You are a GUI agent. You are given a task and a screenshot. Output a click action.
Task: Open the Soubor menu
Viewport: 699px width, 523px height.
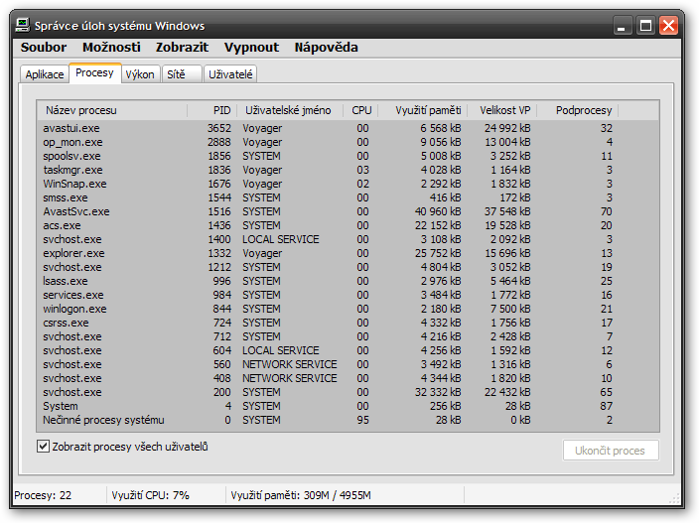tap(44, 48)
